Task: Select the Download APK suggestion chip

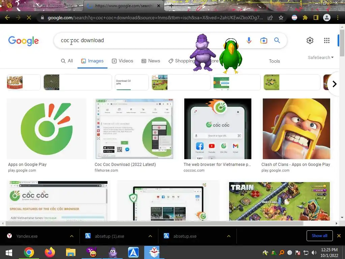Action: coord(132,82)
